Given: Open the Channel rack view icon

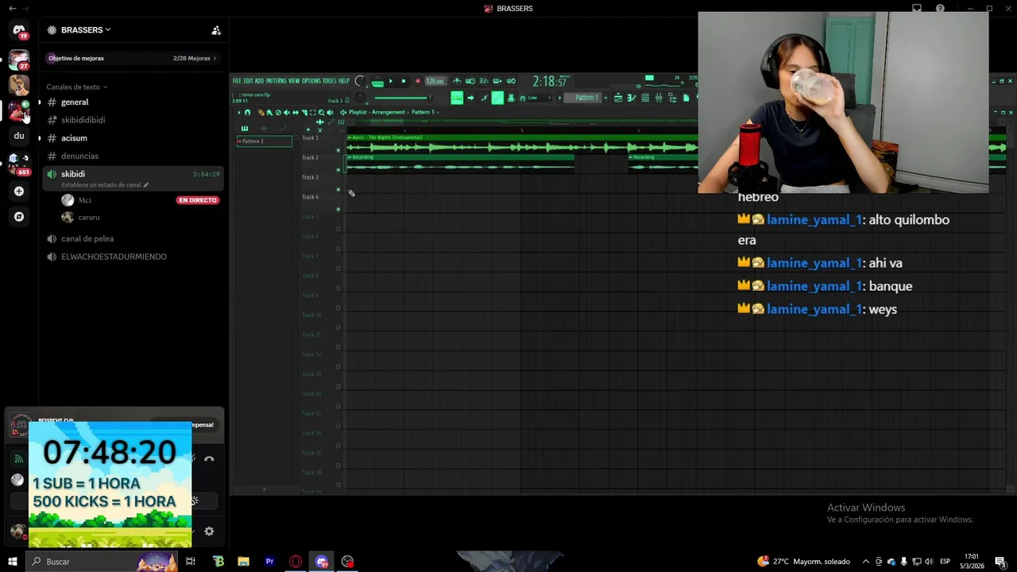Looking at the screenshot, I should click(x=645, y=98).
